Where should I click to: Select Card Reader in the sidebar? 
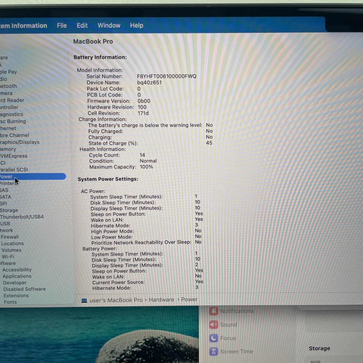[x=12, y=100]
